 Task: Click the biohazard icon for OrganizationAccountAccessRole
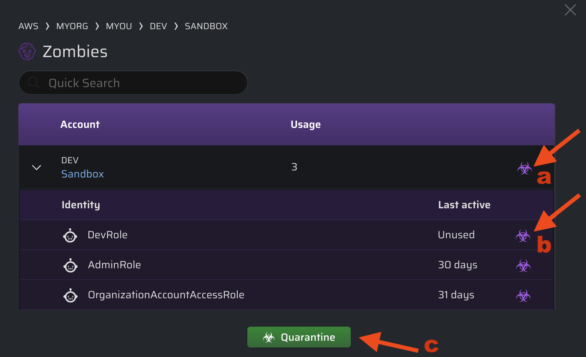click(x=523, y=295)
